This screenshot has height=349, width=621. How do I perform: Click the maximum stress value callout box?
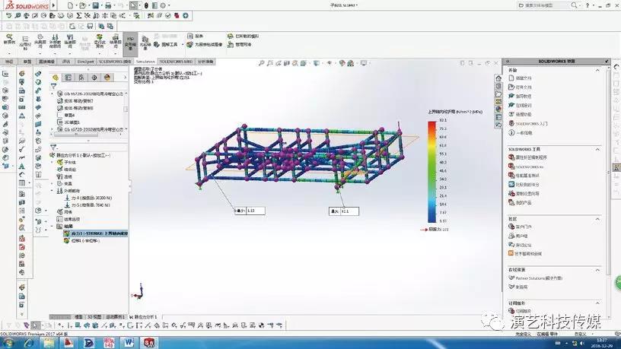tap(344, 211)
